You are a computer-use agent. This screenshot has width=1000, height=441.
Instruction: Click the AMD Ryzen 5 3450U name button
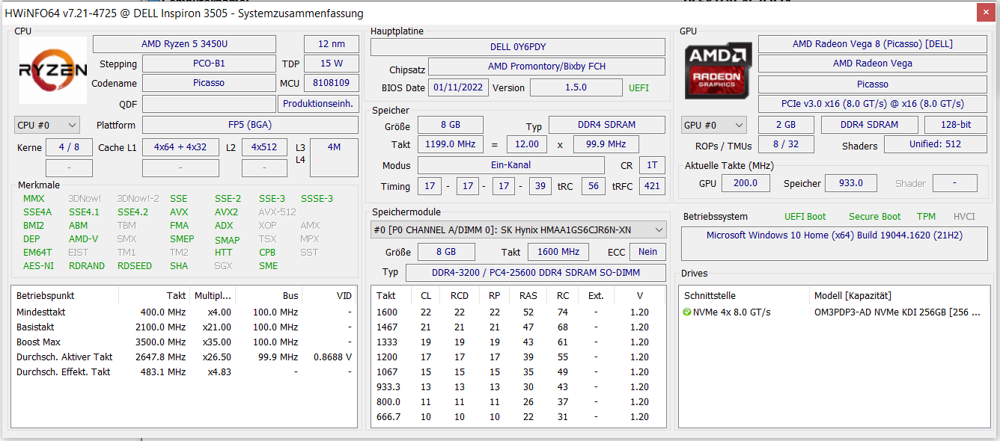point(184,44)
